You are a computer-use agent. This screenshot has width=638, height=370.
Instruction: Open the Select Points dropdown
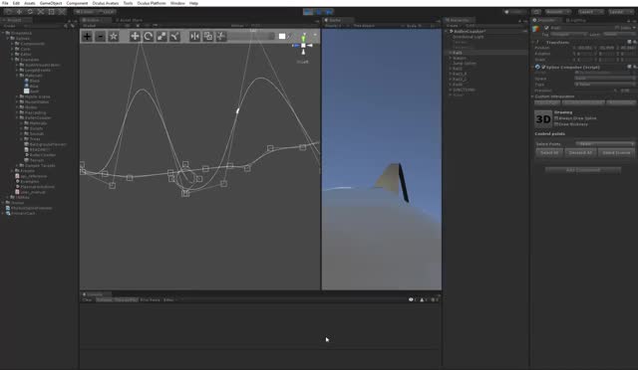pos(605,144)
